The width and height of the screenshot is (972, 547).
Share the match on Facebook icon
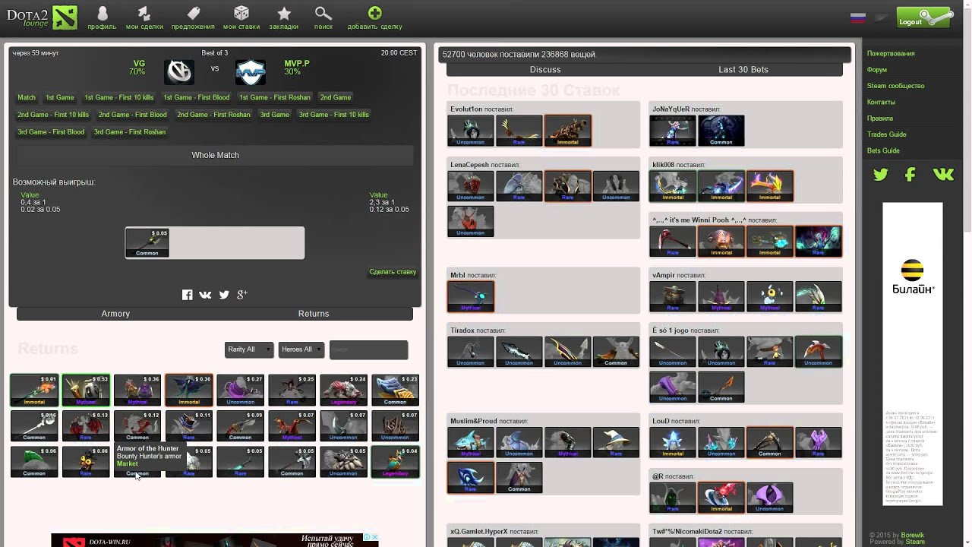tap(187, 295)
